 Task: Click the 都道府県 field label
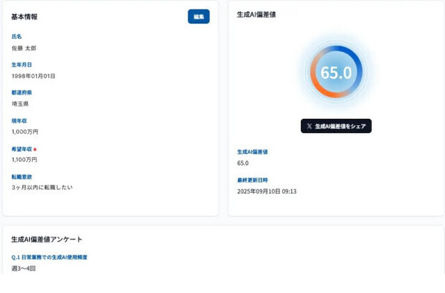click(x=22, y=93)
